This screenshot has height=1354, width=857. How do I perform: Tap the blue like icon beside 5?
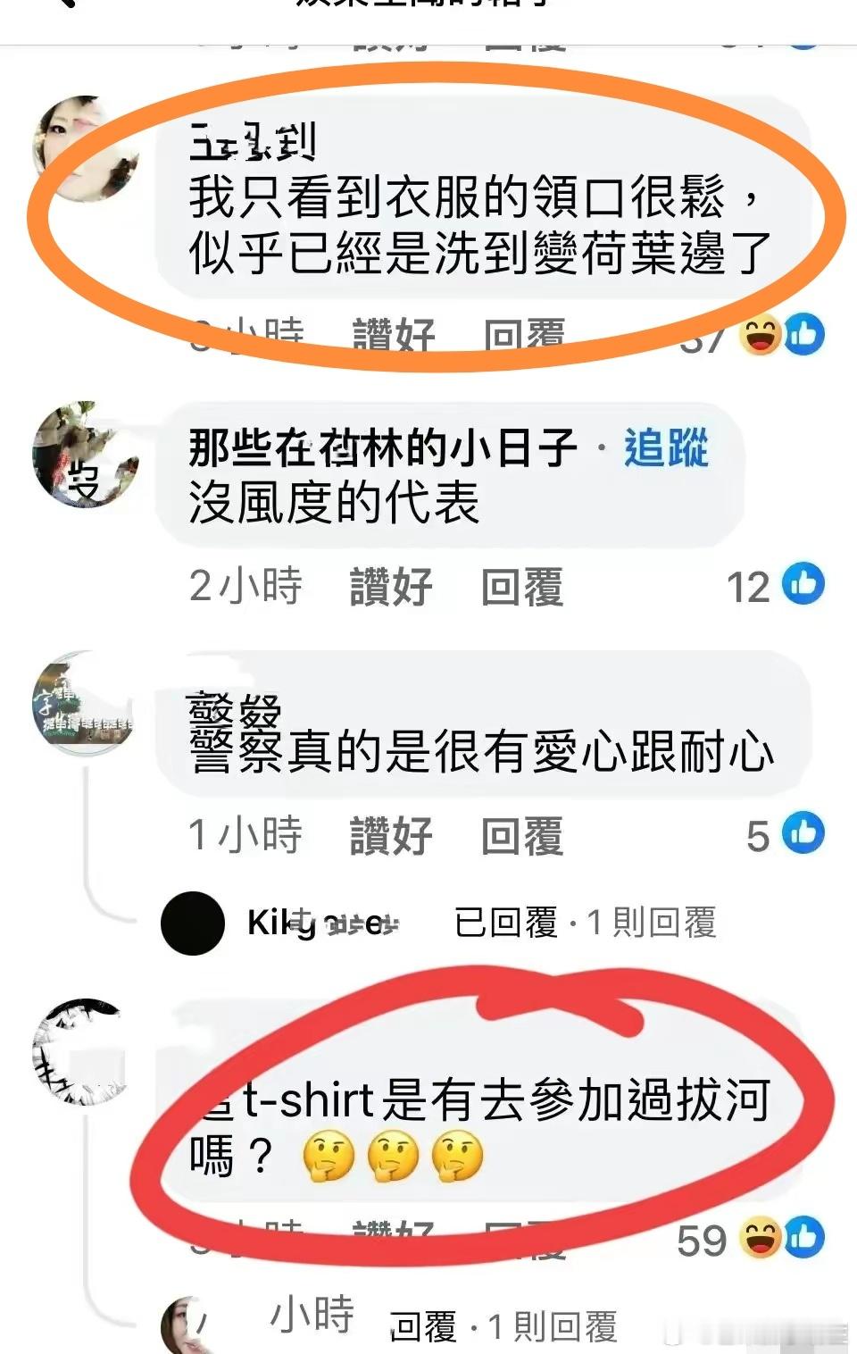(803, 832)
